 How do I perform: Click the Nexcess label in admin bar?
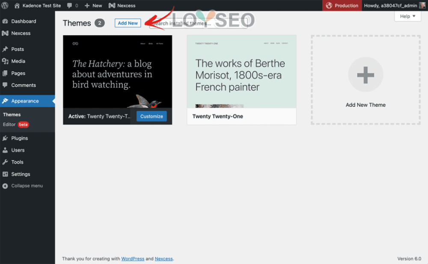(x=126, y=6)
